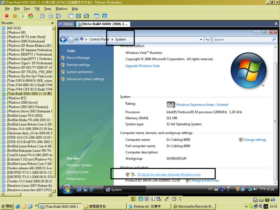Viewport: 280px width, 210px height.
Task: Click the Vista tray security shield icon
Action: click(238, 189)
